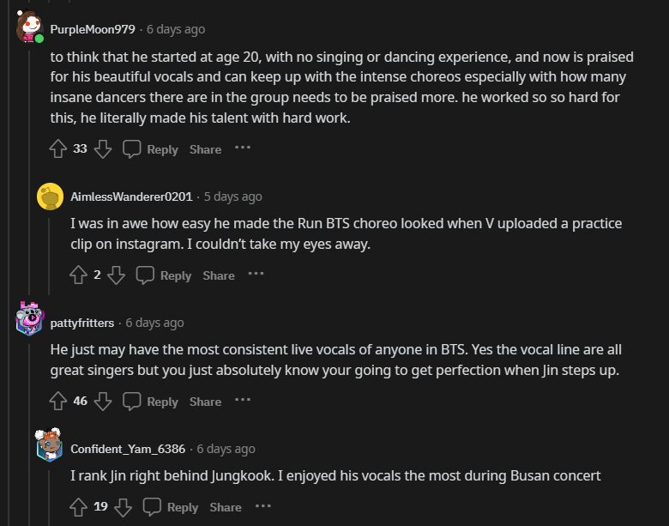Upvote AimlessWanderer0201's reply
669x526 pixels.
79,275
